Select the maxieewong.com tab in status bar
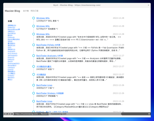 [58, 114]
